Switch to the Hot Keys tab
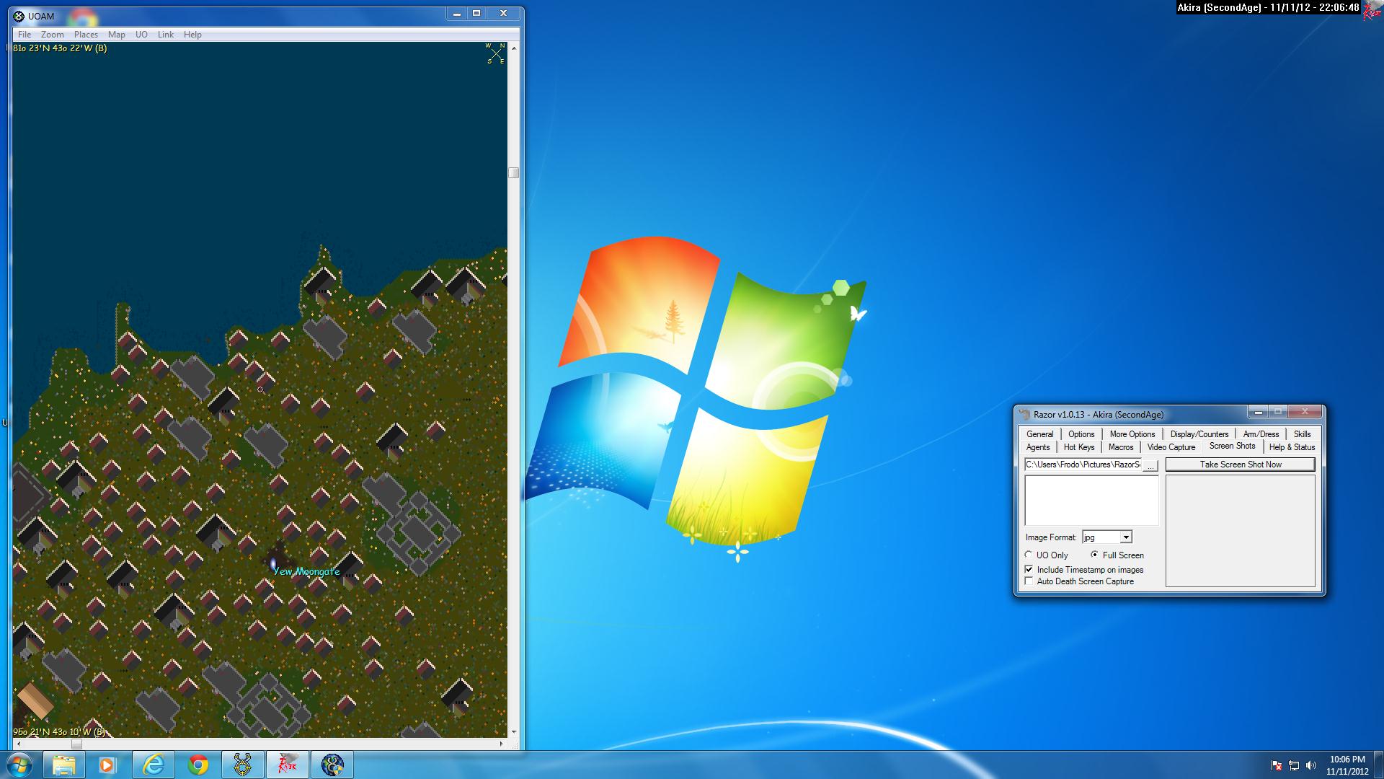The height and width of the screenshot is (779, 1384). 1078,447
